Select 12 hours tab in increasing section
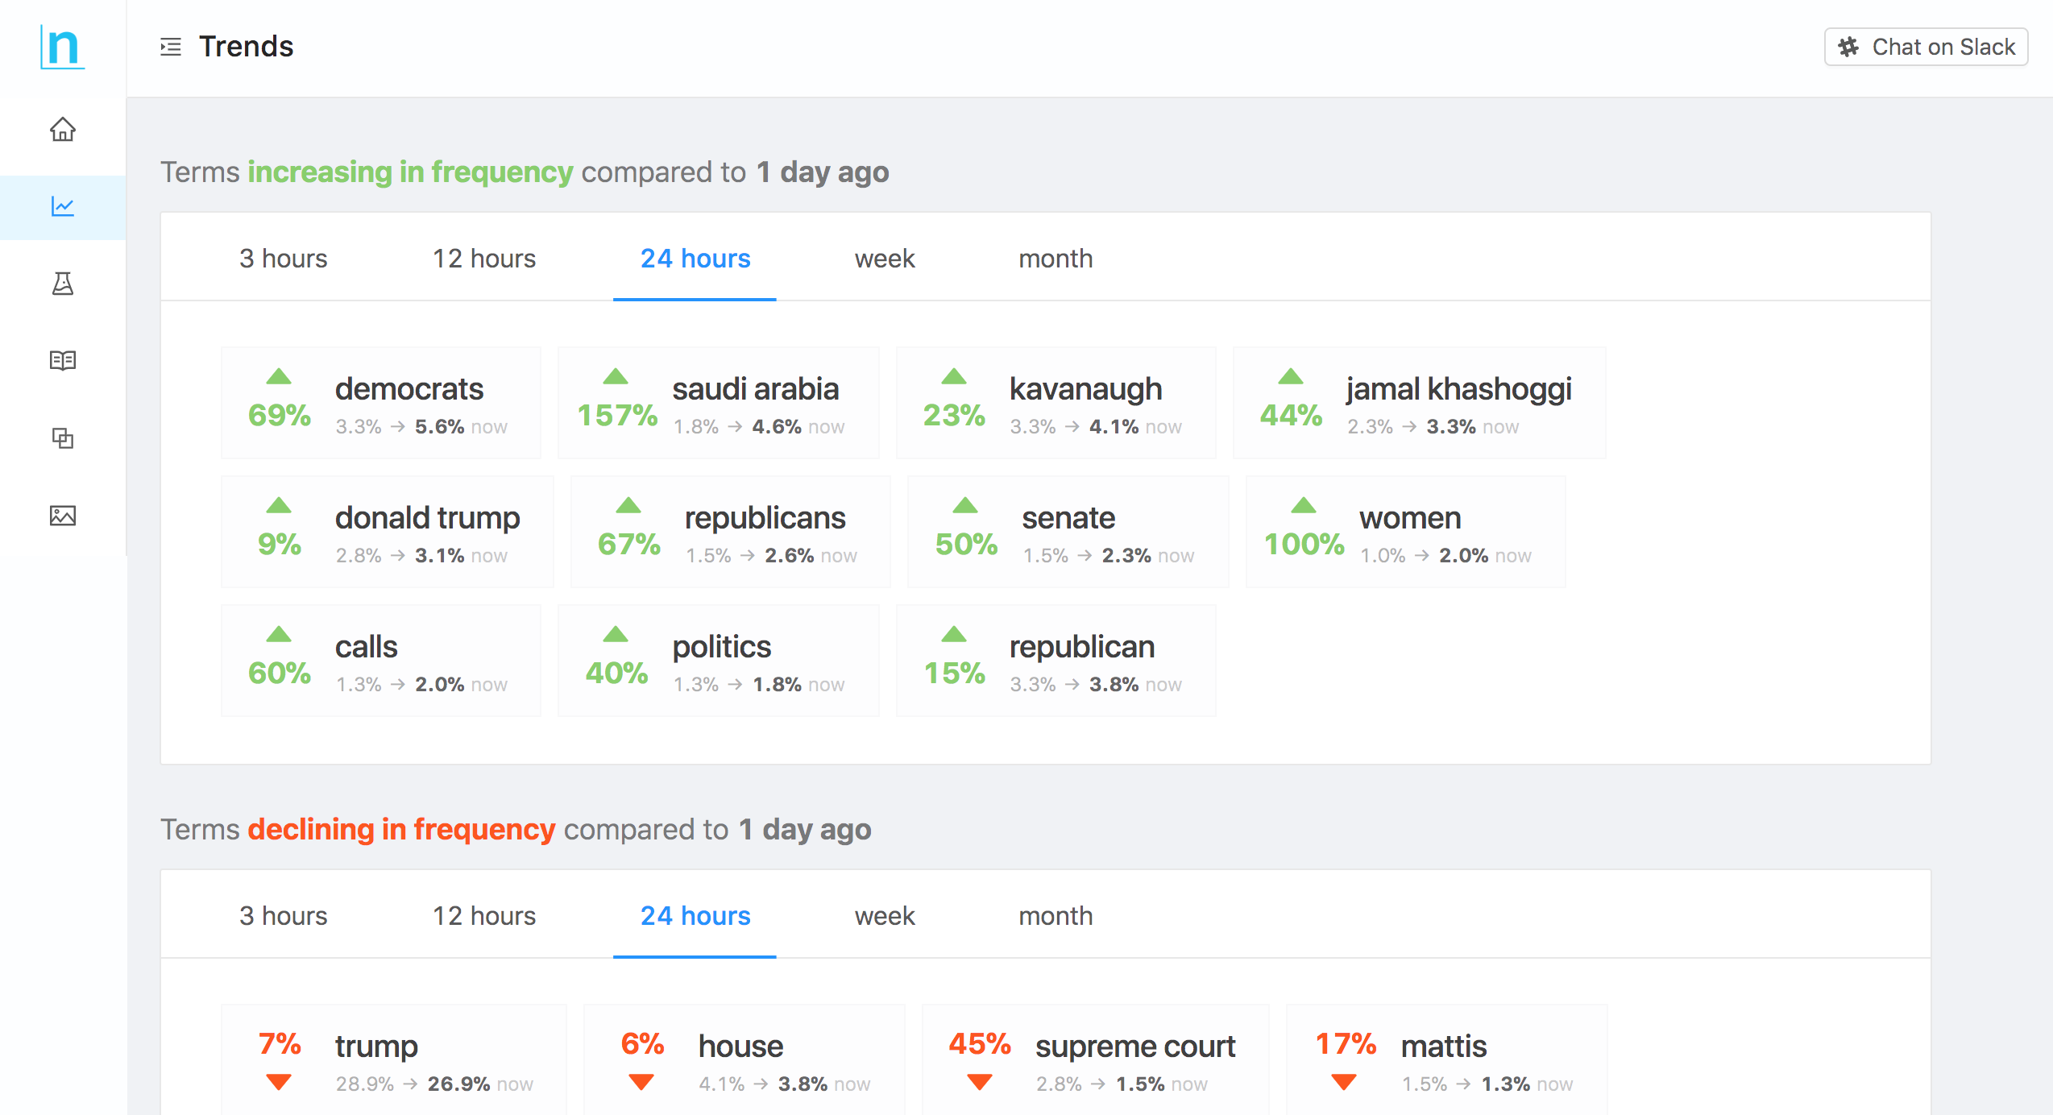Viewport: 2053px width, 1115px height. (484, 259)
